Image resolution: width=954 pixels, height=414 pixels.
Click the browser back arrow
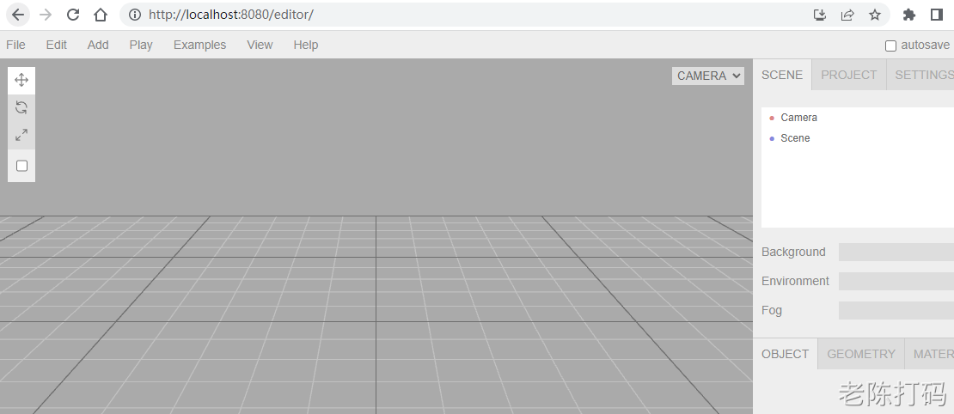(x=18, y=15)
